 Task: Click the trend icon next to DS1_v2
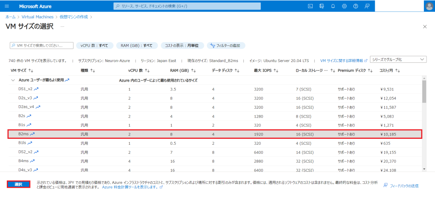(x=36, y=89)
